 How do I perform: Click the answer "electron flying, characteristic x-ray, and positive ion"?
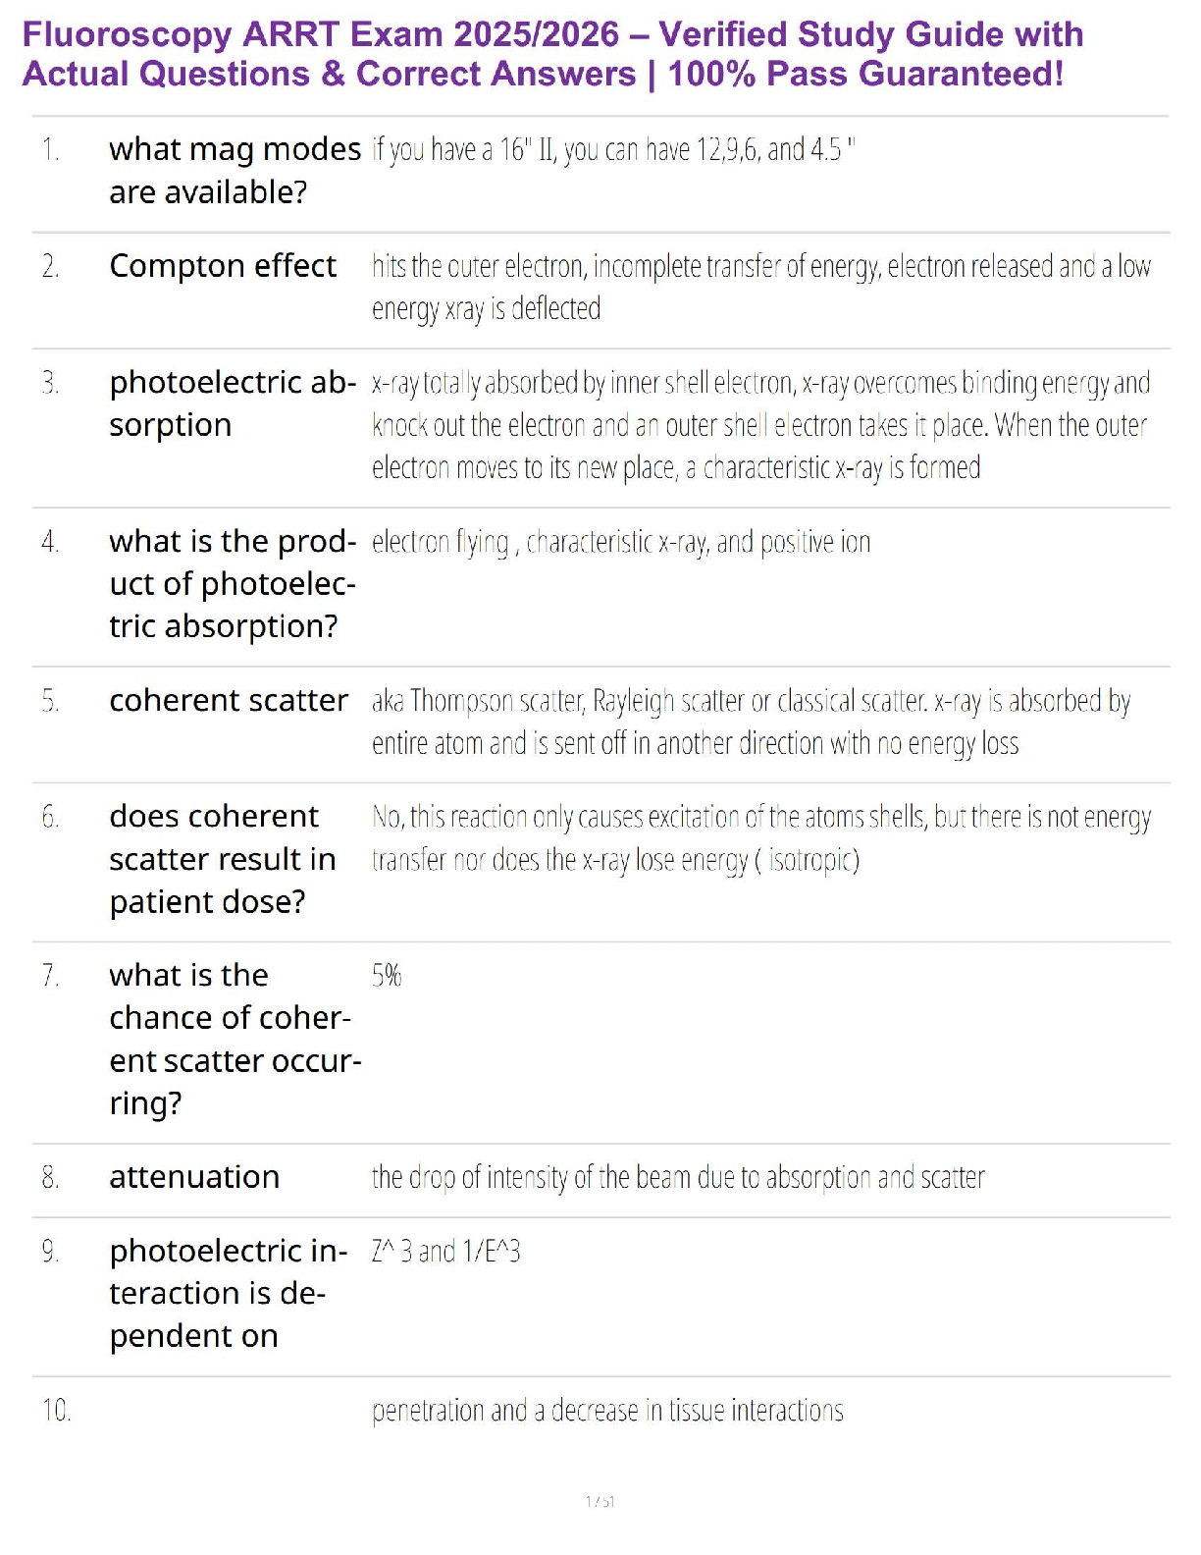(x=620, y=542)
